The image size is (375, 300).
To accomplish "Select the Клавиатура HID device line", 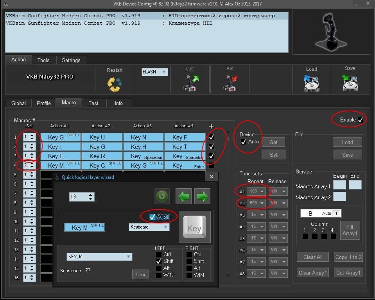I will pos(147,23).
